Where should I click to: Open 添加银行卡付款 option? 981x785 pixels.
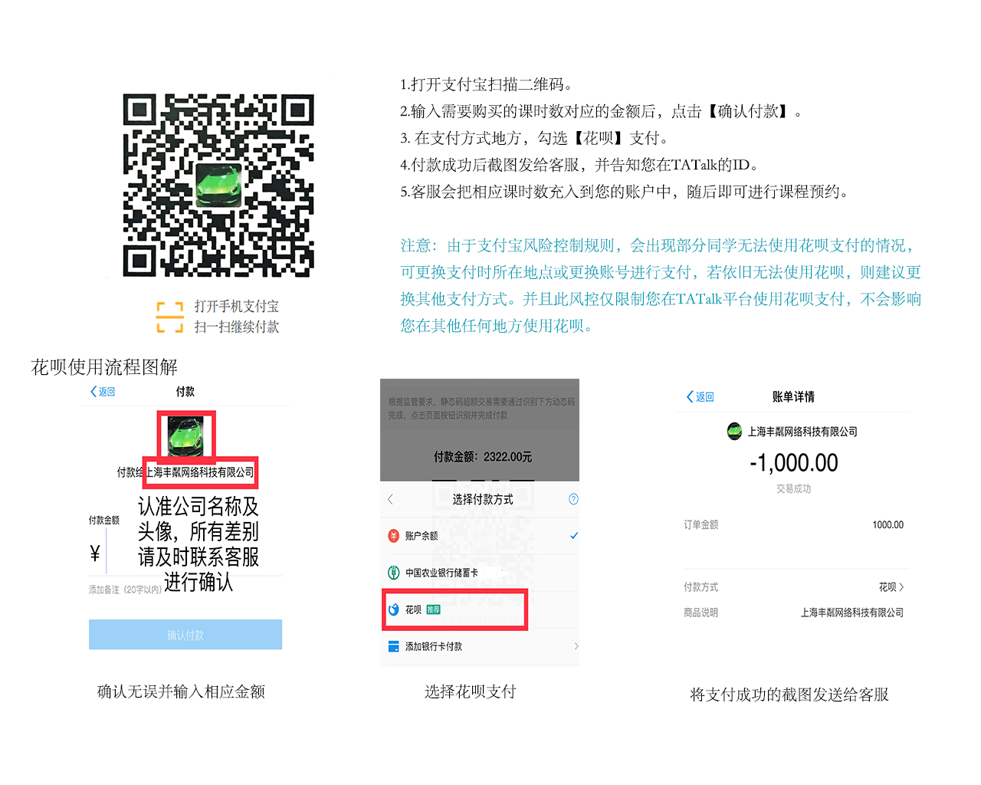point(480,646)
